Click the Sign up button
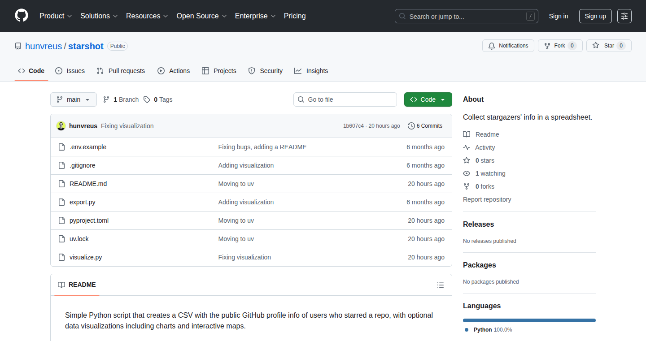Screen dimensions: 646x341 (x=595, y=16)
